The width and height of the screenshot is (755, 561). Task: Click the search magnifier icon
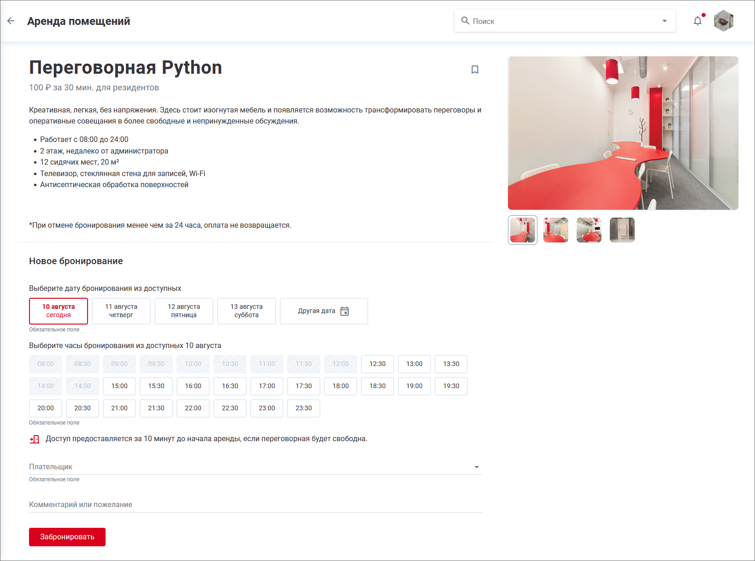point(465,21)
